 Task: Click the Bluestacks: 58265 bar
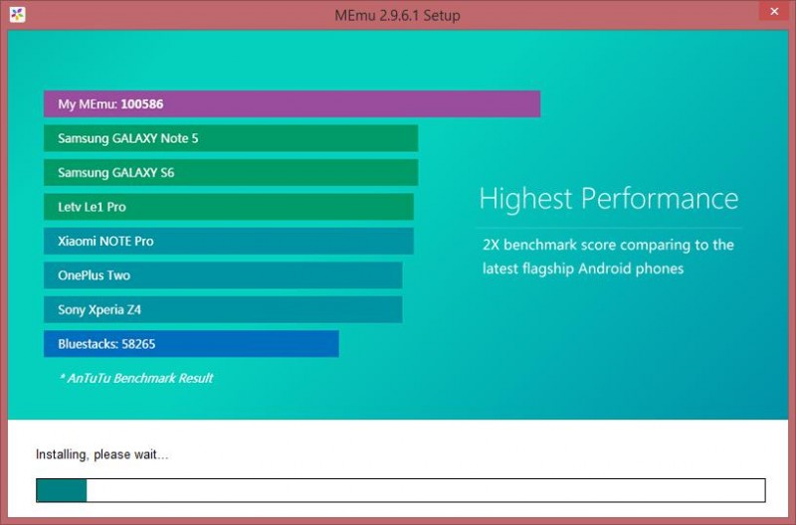191,344
